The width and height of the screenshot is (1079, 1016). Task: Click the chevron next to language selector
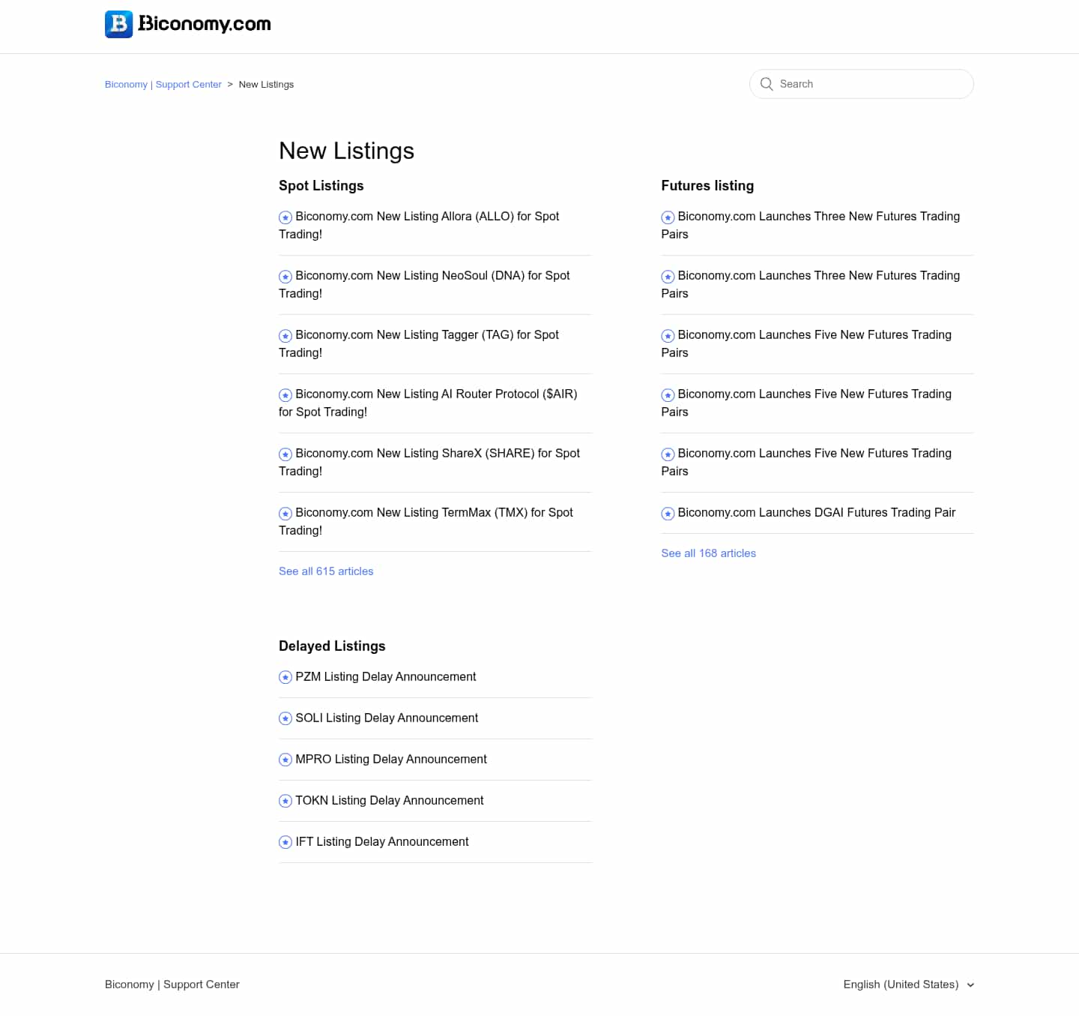970,985
